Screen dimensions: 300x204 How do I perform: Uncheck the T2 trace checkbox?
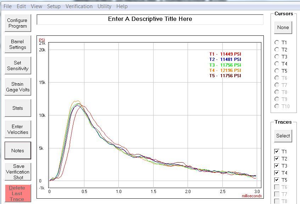[x=277, y=159]
